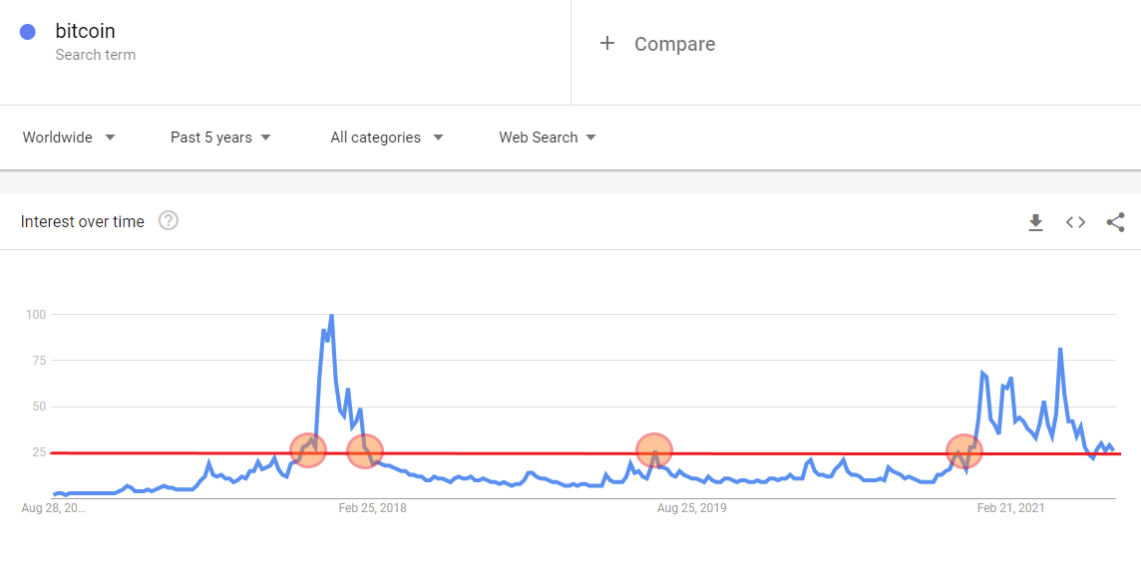Click the Feb 21, 2021 axis label
The width and height of the screenshot is (1141, 563).
click(x=1010, y=508)
